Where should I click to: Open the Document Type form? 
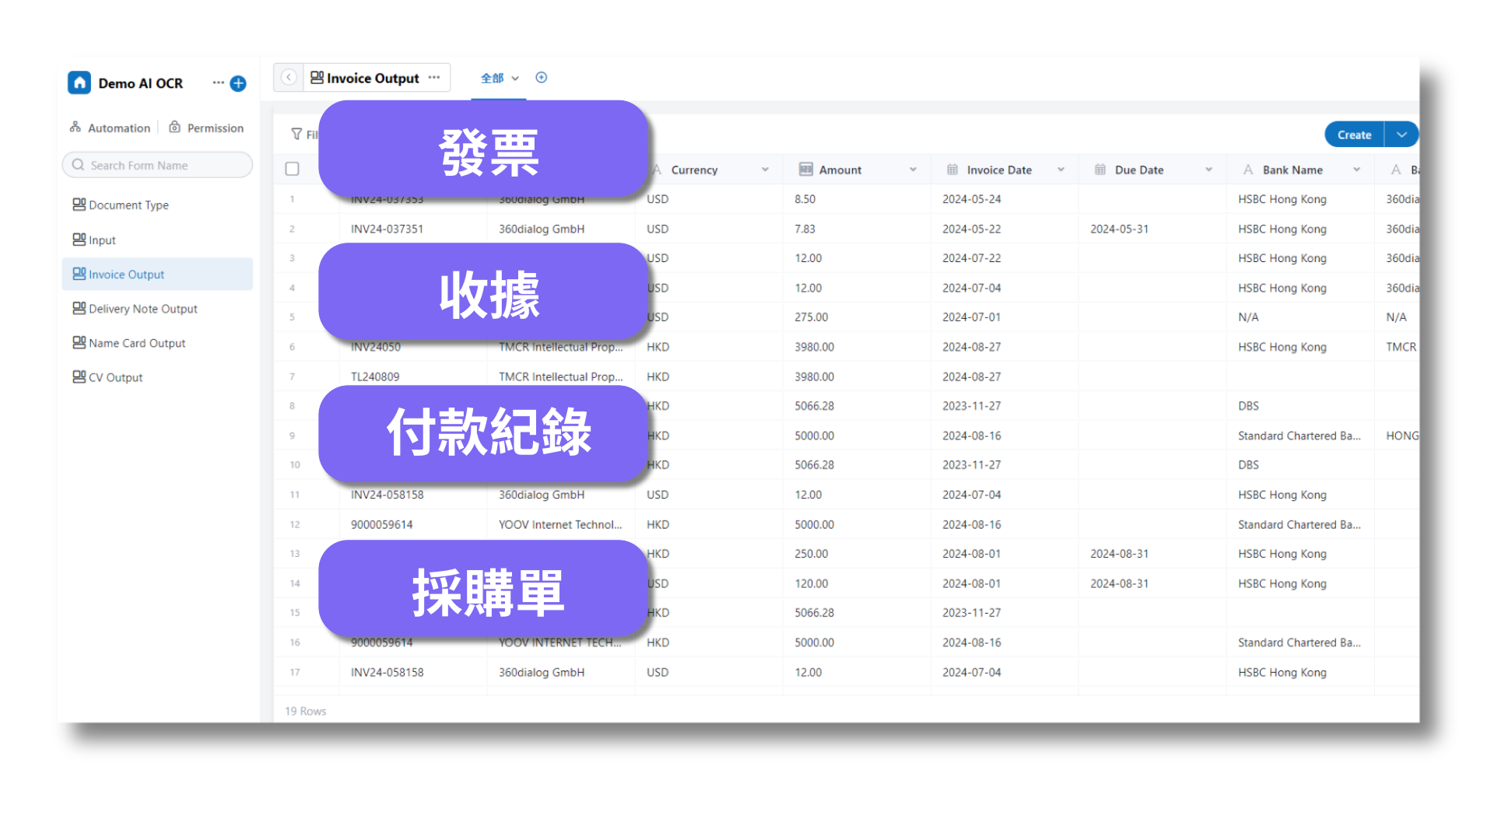[x=157, y=205]
